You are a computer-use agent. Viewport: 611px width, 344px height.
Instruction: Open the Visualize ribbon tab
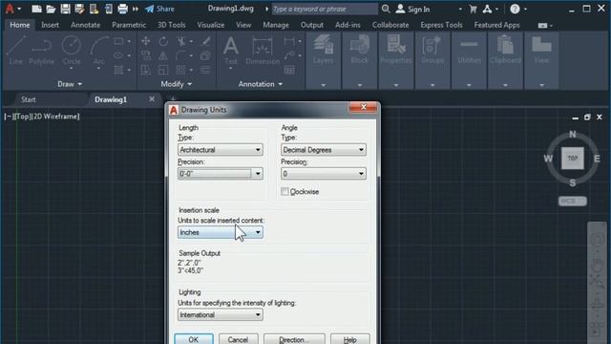click(x=211, y=25)
